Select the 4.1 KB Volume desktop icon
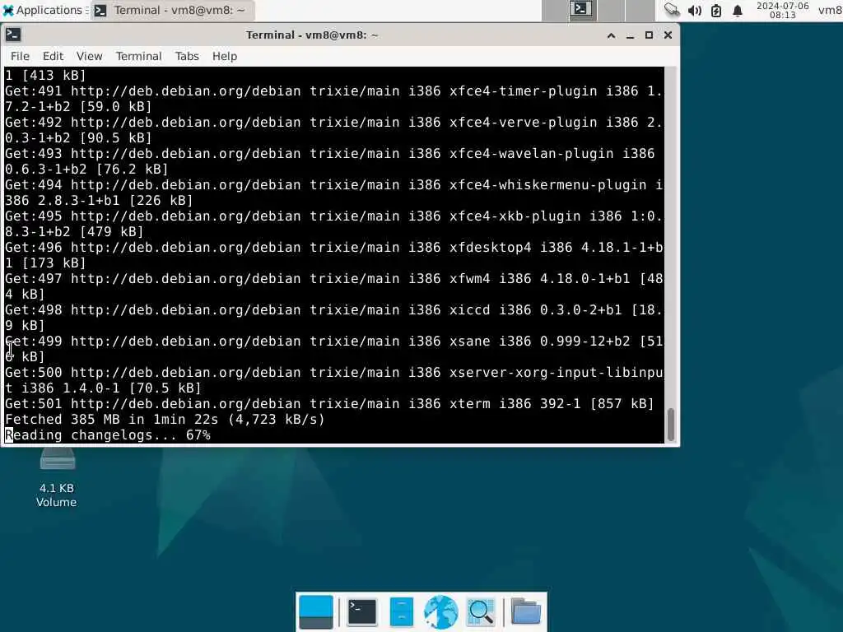The height and width of the screenshot is (632, 843). (57, 478)
